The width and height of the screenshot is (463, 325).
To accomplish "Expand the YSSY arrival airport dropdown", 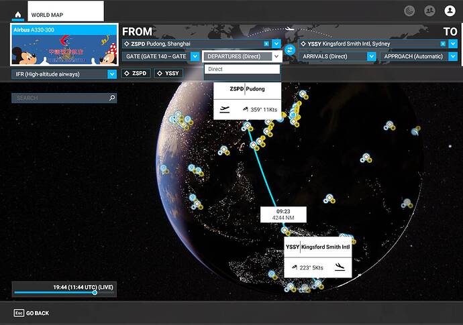I will click(x=453, y=44).
